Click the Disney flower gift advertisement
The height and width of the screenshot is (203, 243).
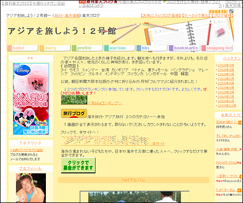31,99
